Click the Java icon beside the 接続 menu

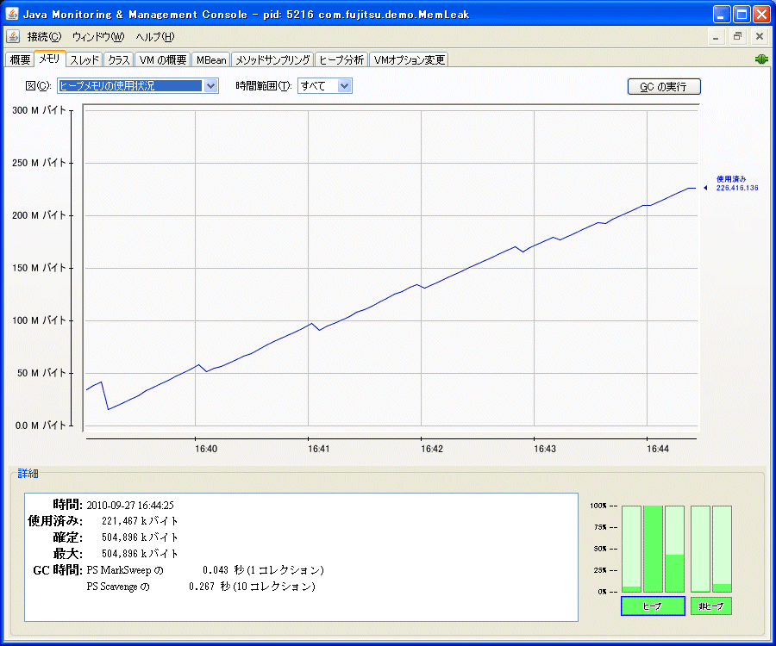click(x=13, y=36)
